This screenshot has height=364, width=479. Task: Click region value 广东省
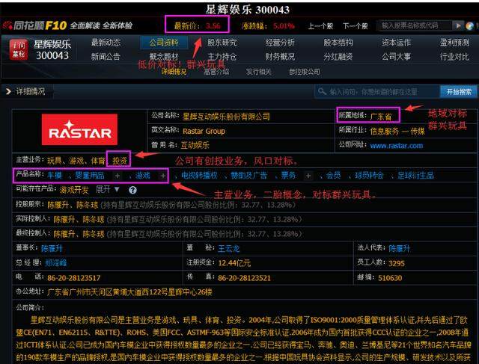coord(381,117)
